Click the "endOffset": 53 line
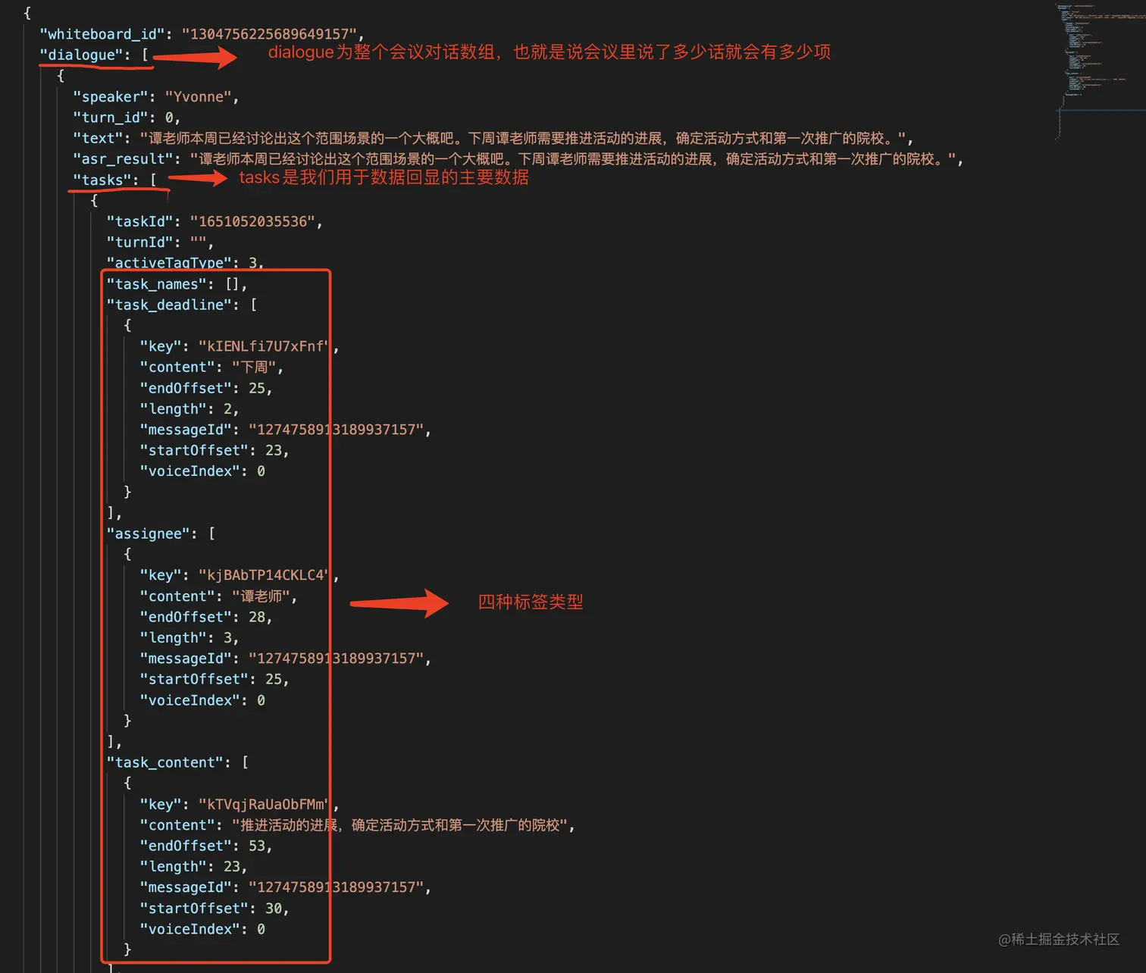Screen dimensions: 1146x973 (206, 846)
